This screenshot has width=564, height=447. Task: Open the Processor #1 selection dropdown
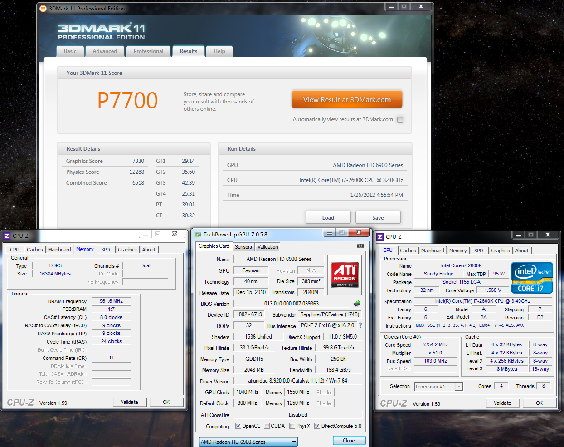[x=438, y=387]
